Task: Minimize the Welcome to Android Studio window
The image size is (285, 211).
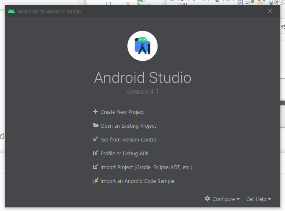Action: (250, 11)
